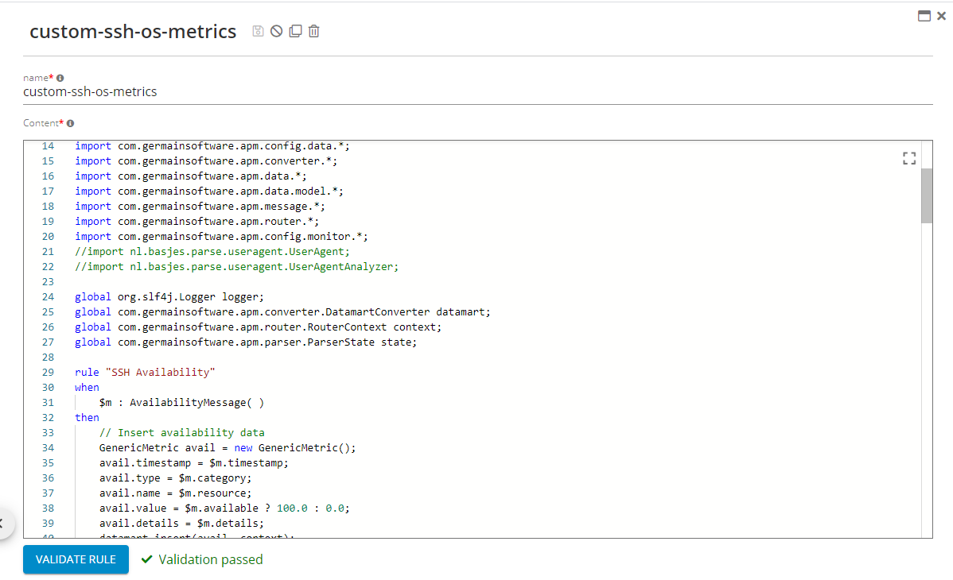The height and width of the screenshot is (580, 953).
Task: Click line number 24 in the gutter
Action: click(48, 296)
